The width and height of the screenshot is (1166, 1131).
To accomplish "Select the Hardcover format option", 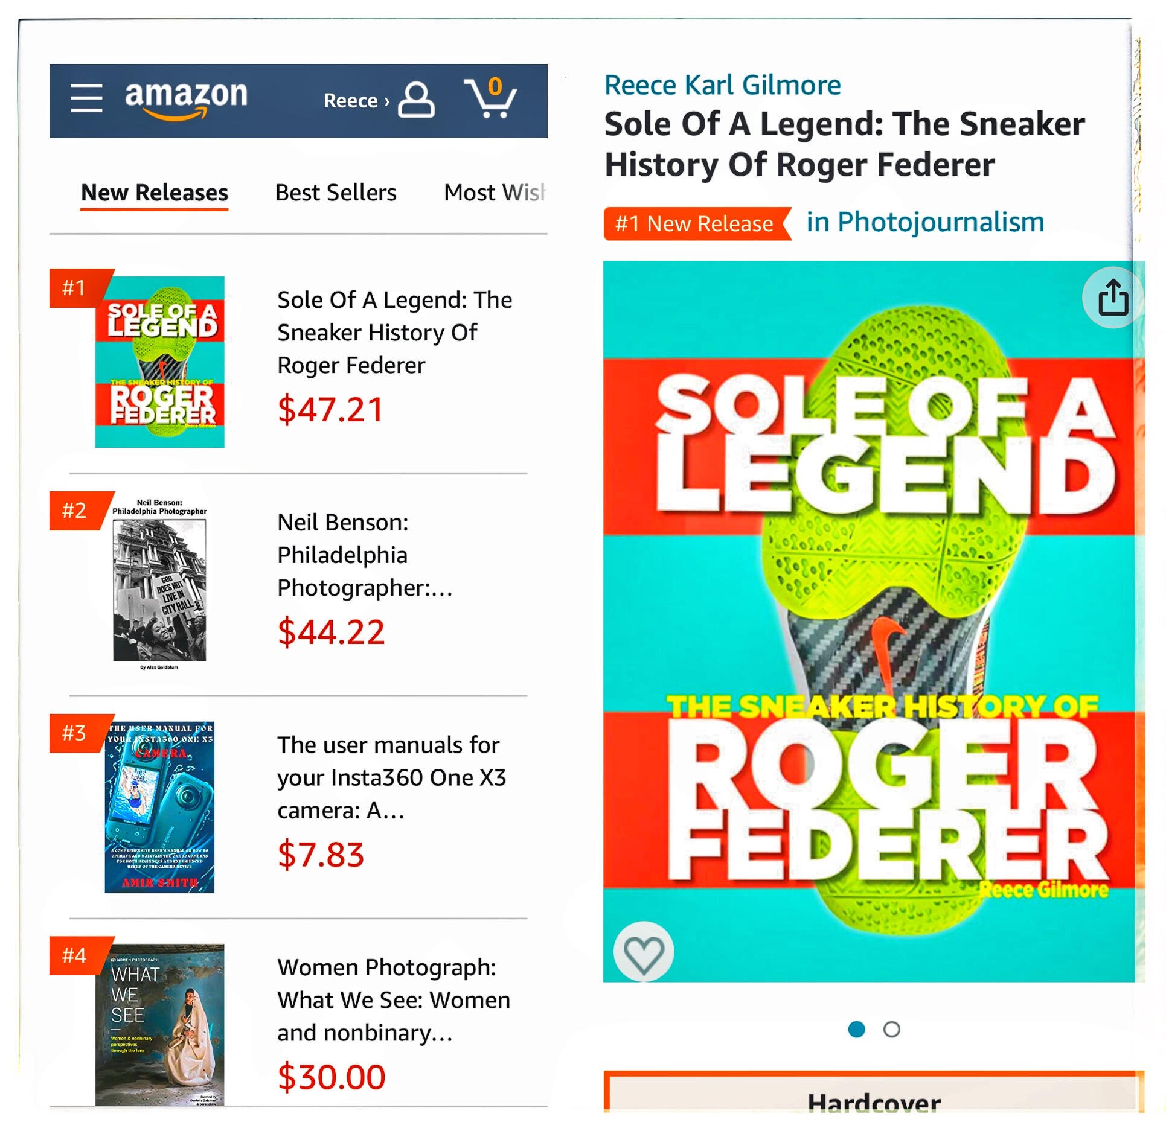I will pos(873,1101).
